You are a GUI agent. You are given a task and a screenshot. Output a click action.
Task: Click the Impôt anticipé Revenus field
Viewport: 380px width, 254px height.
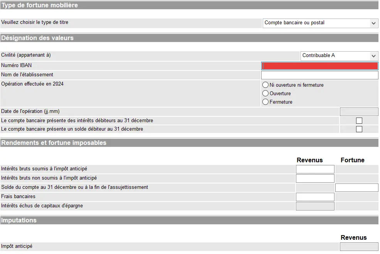click(359, 247)
